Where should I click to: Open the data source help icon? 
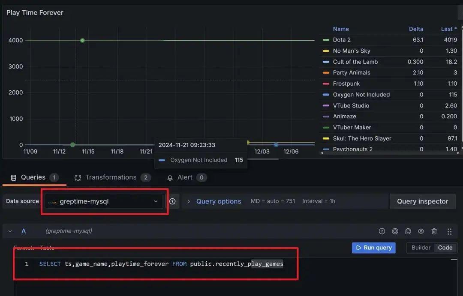(x=172, y=201)
